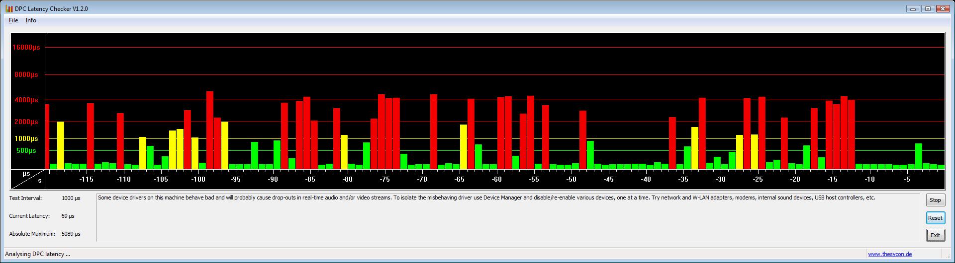Click the tallest red latency bar near -99
This screenshot has width=955, height=263.
pyautogui.click(x=210, y=130)
